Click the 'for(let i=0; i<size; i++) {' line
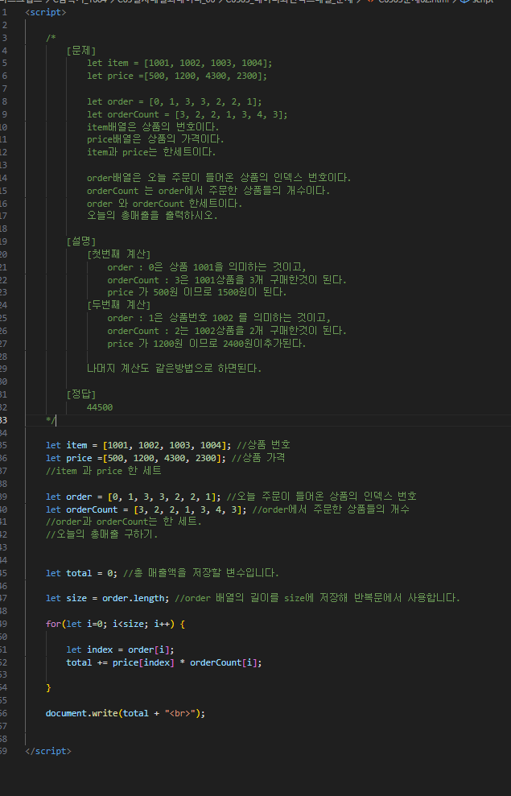 click(115, 624)
